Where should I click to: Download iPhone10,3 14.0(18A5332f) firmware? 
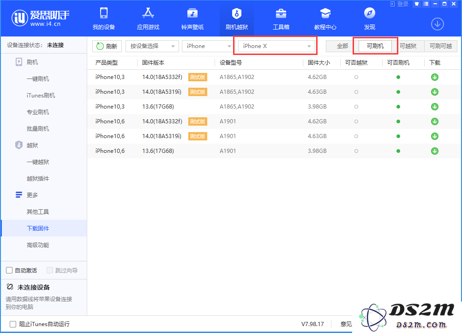(435, 77)
